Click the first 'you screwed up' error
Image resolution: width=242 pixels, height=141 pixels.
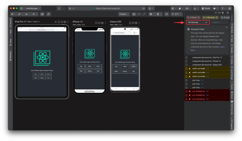(x=207, y=91)
